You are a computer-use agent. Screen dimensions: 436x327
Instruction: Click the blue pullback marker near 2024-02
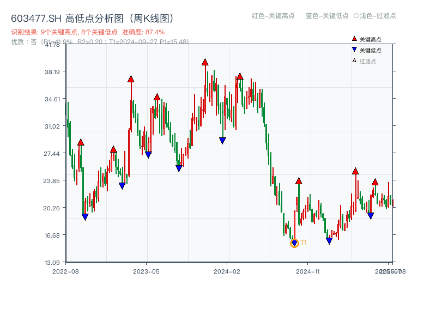pyautogui.click(x=222, y=141)
